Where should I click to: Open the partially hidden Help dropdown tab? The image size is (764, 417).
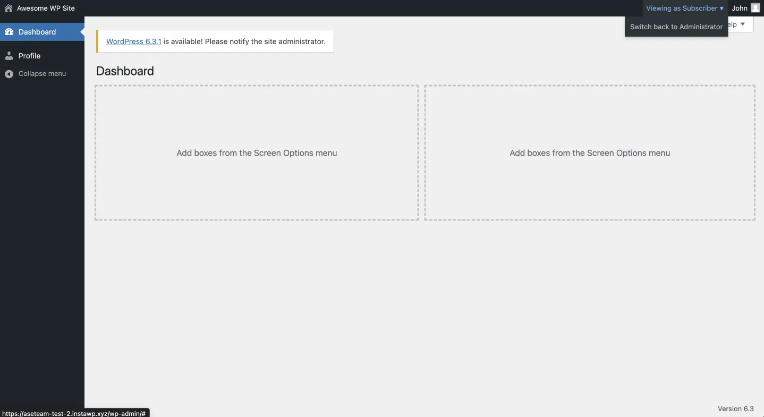741,24
